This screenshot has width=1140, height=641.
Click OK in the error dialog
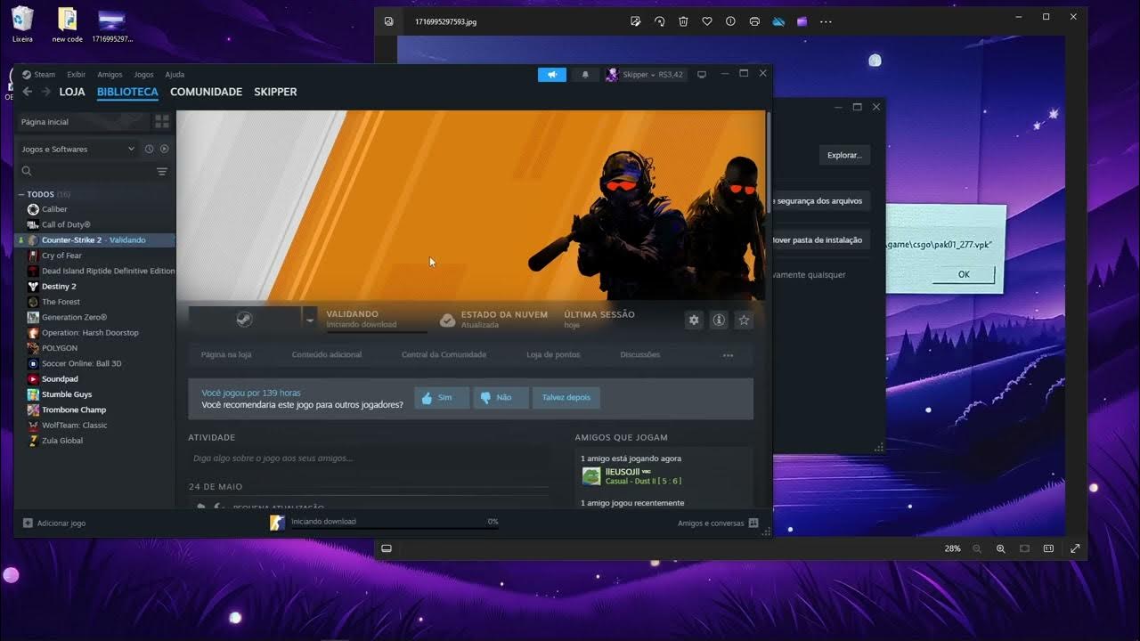(964, 274)
